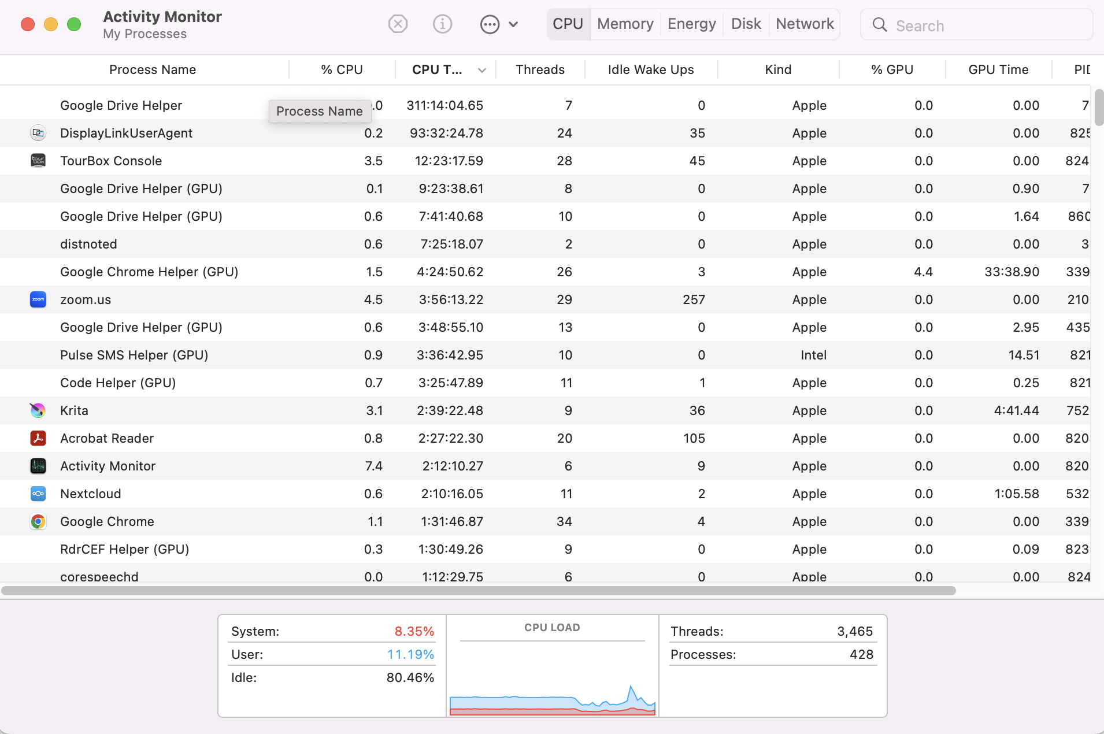Image resolution: width=1104 pixels, height=734 pixels.
Task: Switch to the CPU tab
Action: pyautogui.click(x=568, y=24)
